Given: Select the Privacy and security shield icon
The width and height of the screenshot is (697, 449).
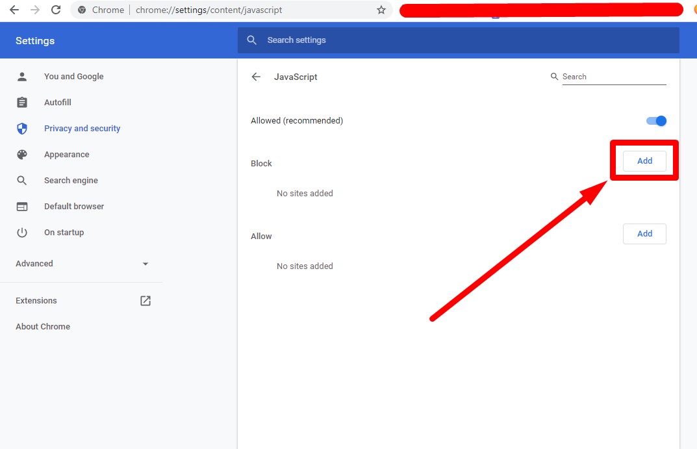Looking at the screenshot, I should [x=22, y=128].
